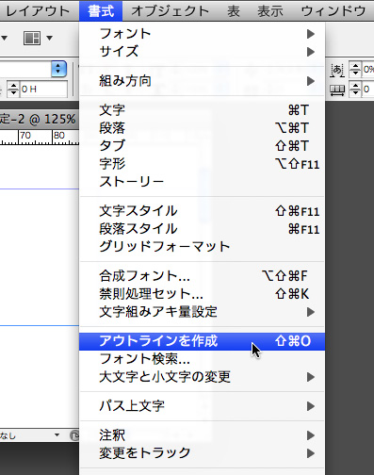Adjust stepper beside the right 0 field

pos(355,90)
